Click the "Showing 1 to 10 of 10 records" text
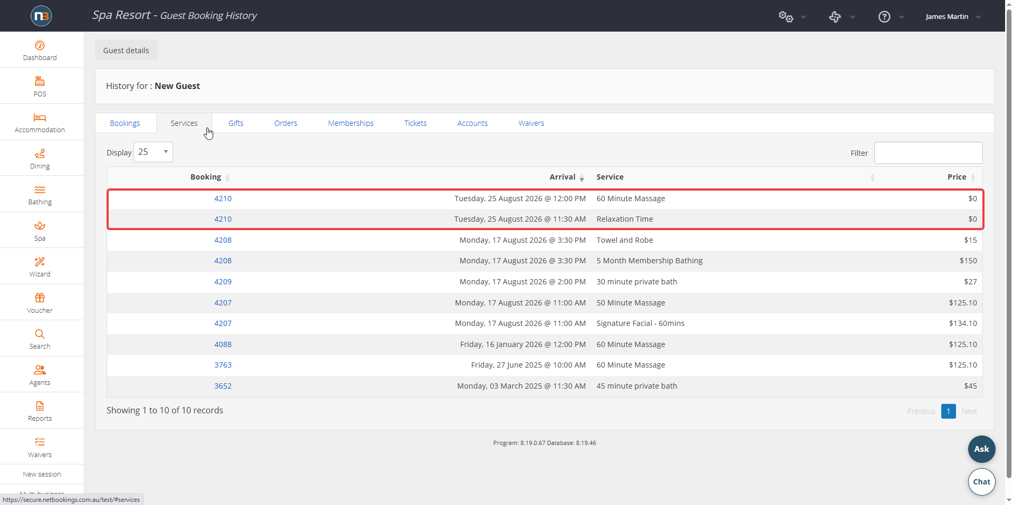 pyautogui.click(x=165, y=410)
